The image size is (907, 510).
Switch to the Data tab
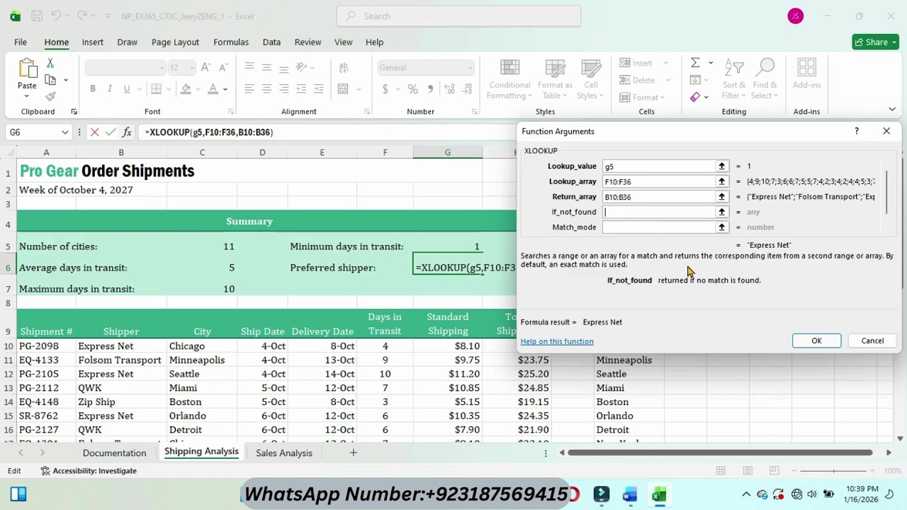point(271,42)
